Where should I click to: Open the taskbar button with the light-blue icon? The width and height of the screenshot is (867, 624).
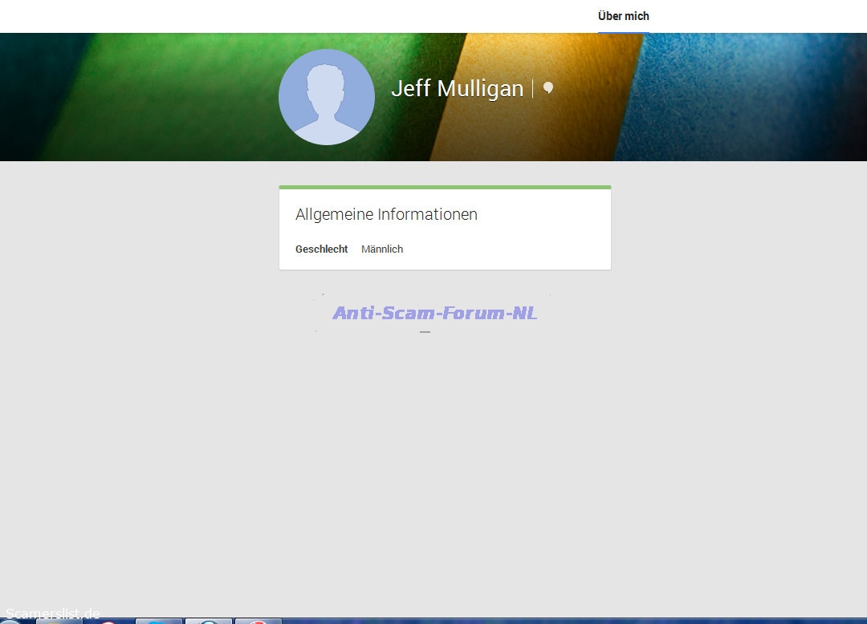point(159,622)
